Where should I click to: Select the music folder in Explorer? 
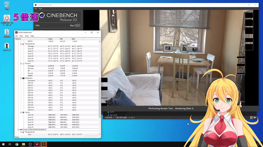click(x=113, y=115)
